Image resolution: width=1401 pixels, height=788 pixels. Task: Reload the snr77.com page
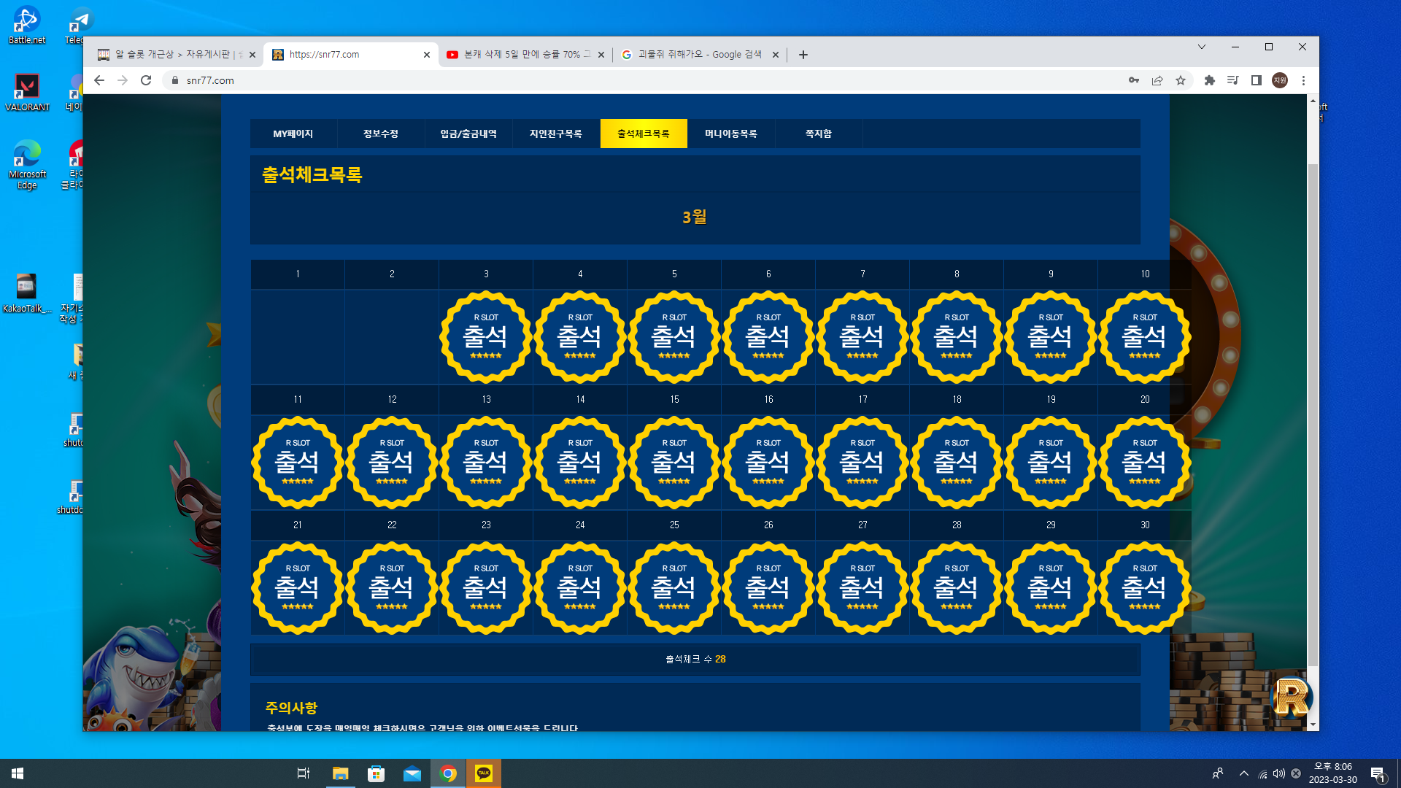coord(146,80)
